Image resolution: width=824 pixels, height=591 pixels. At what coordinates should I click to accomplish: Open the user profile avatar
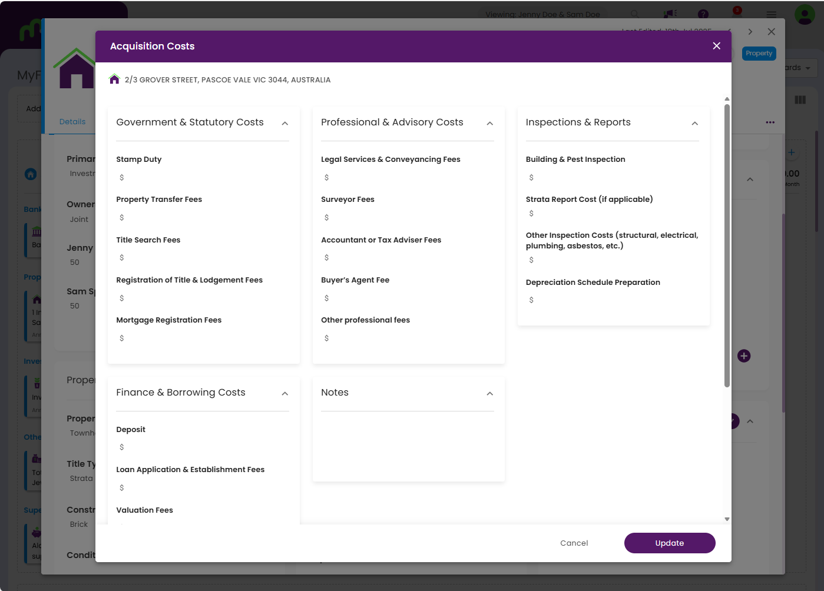click(x=804, y=14)
